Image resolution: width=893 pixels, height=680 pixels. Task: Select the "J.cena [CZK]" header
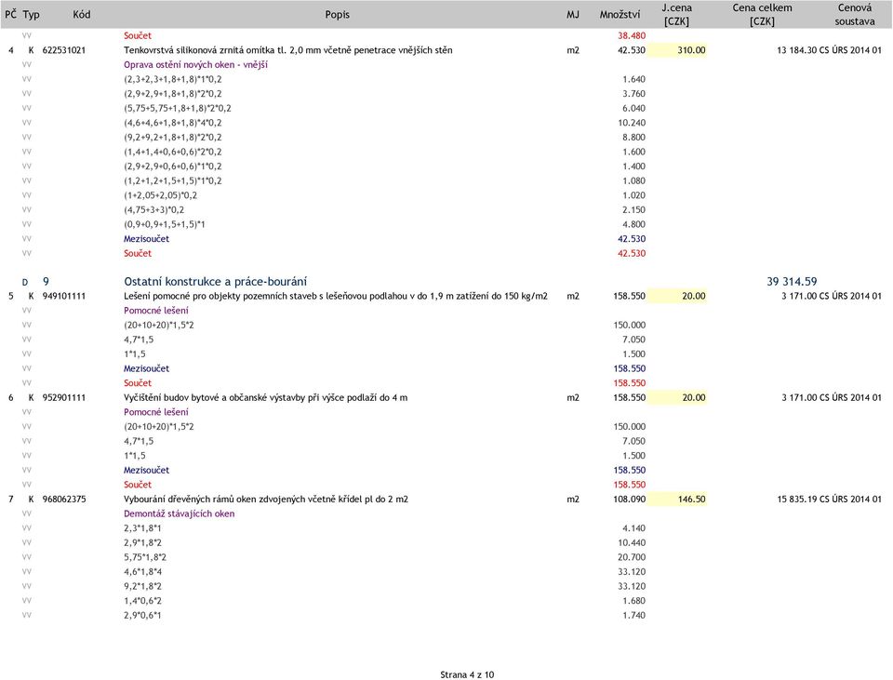676,15
